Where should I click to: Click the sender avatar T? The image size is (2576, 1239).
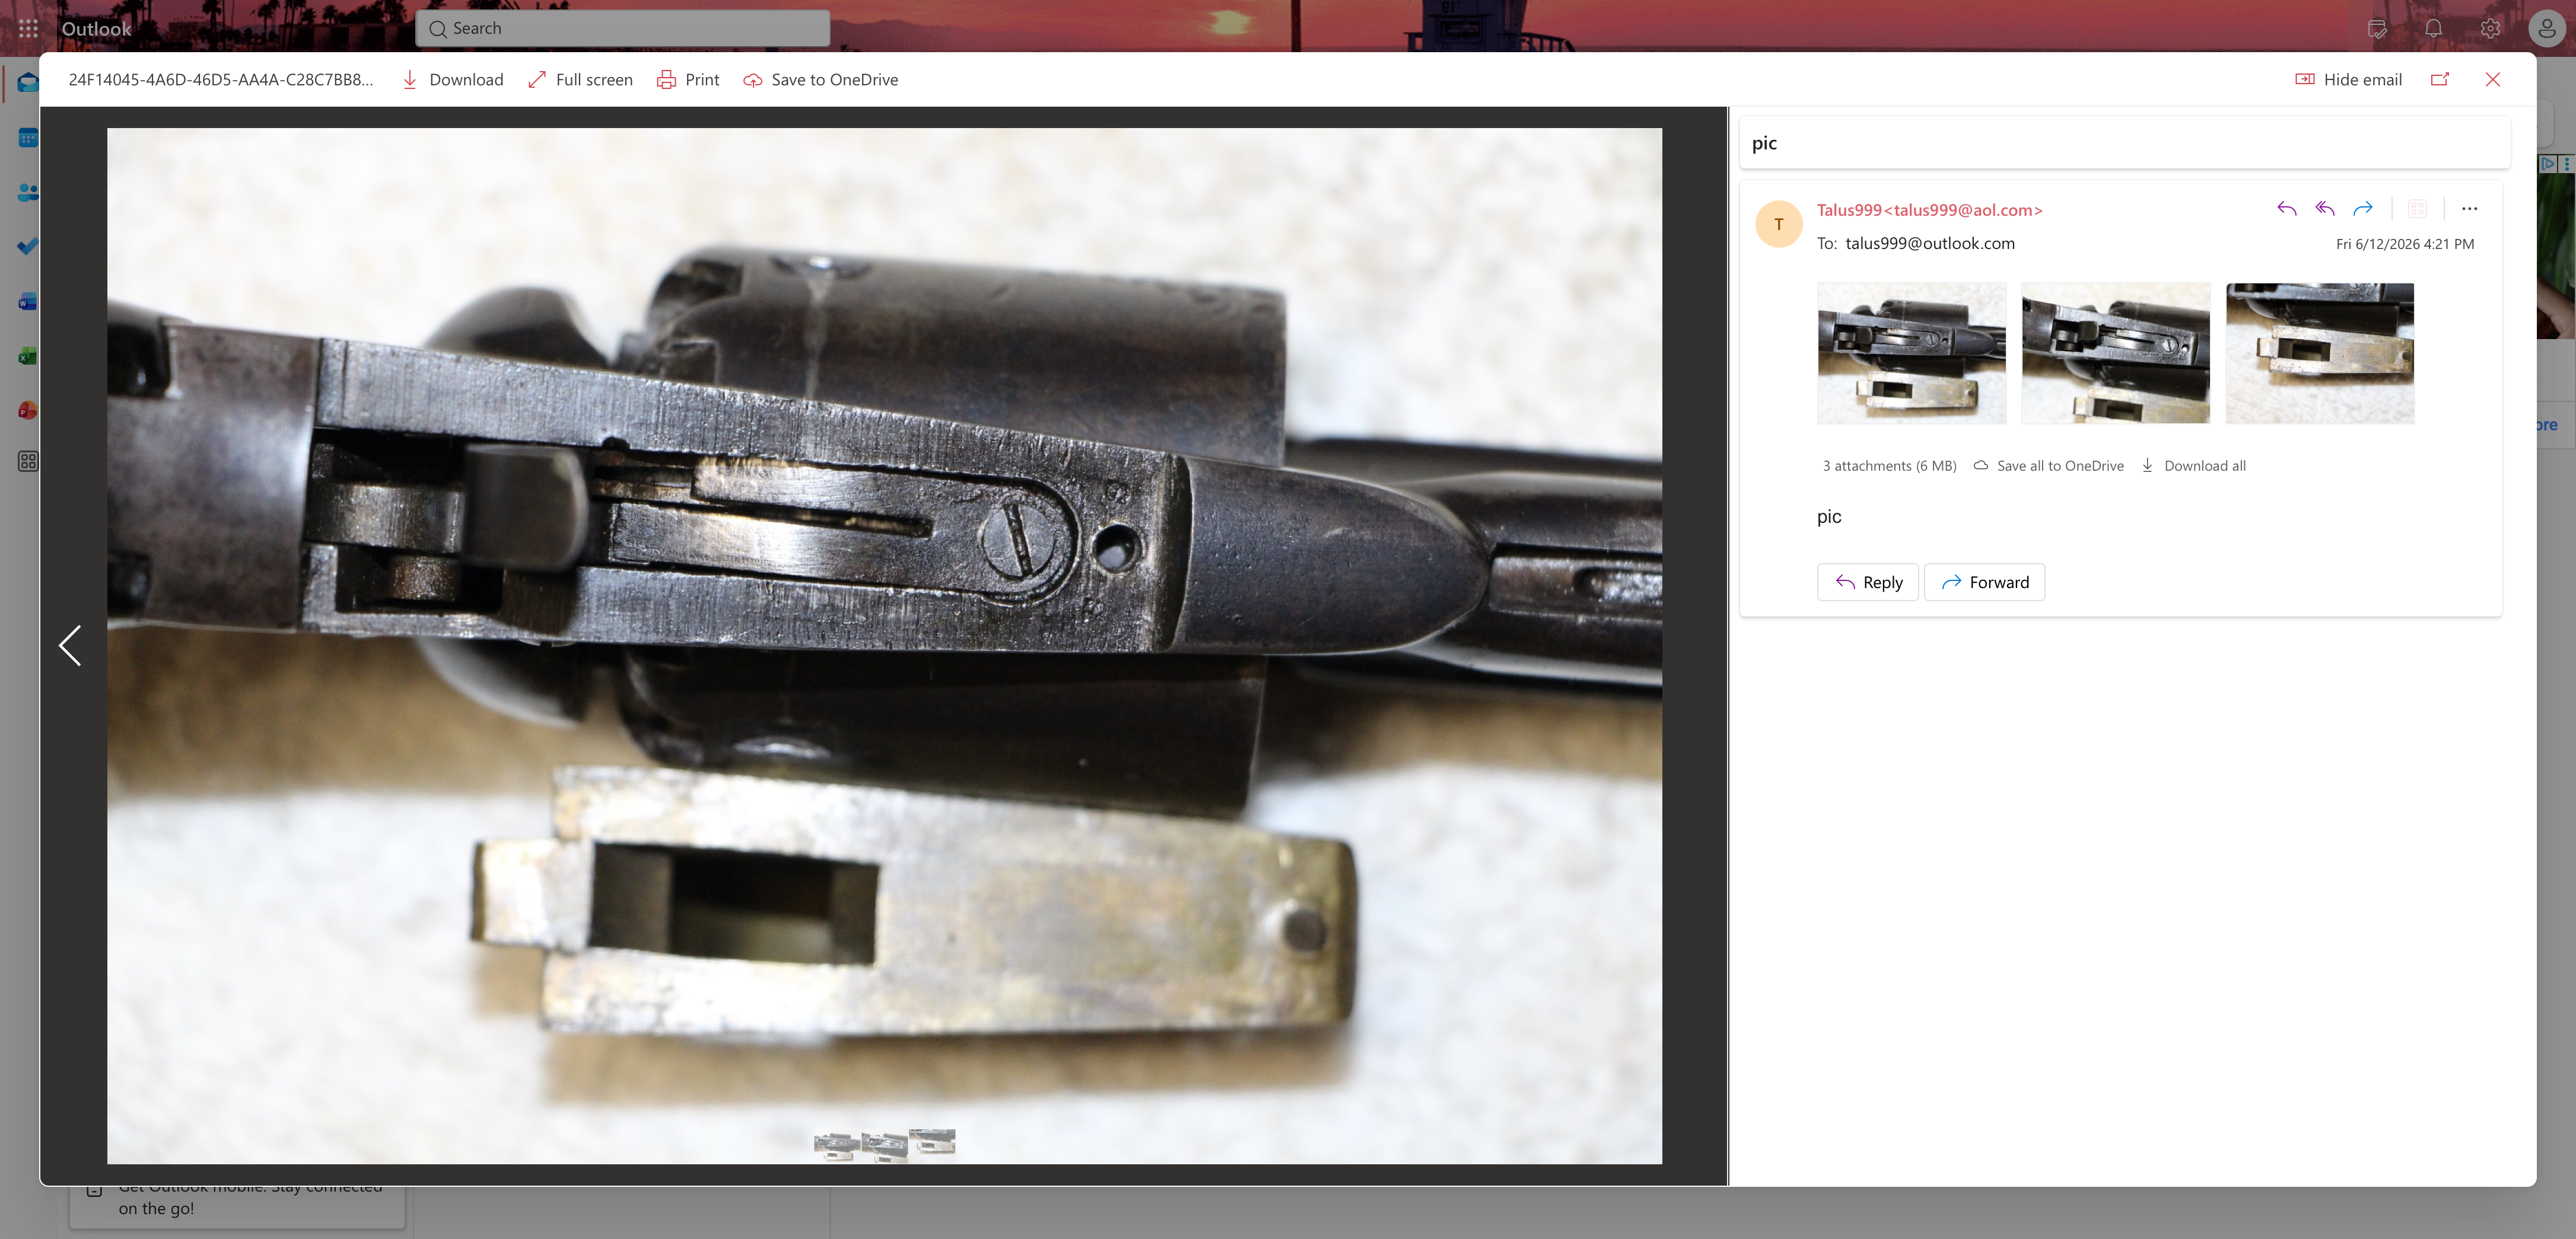coord(1779,224)
